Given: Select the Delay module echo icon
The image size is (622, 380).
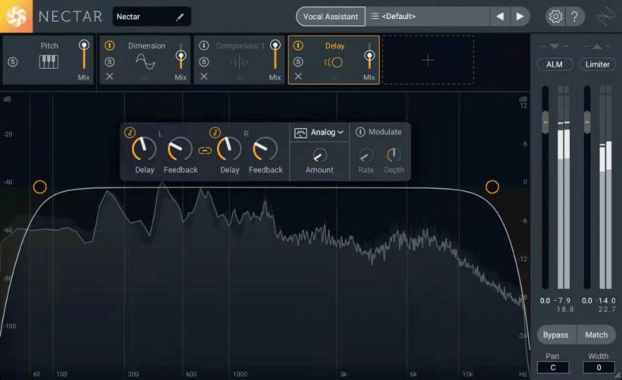Looking at the screenshot, I should (x=333, y=62).
